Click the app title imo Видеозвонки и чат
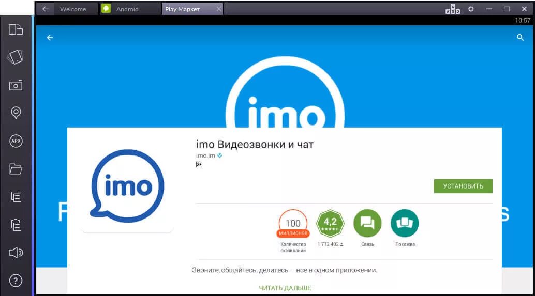The height and width of the screenshot is (296, 535). pyautogui.click(x=255, y=144)
